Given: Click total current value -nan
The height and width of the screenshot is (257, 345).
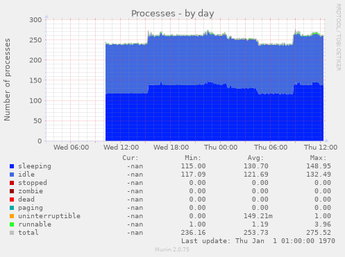Looking at the screenshot, I should 135,233.
